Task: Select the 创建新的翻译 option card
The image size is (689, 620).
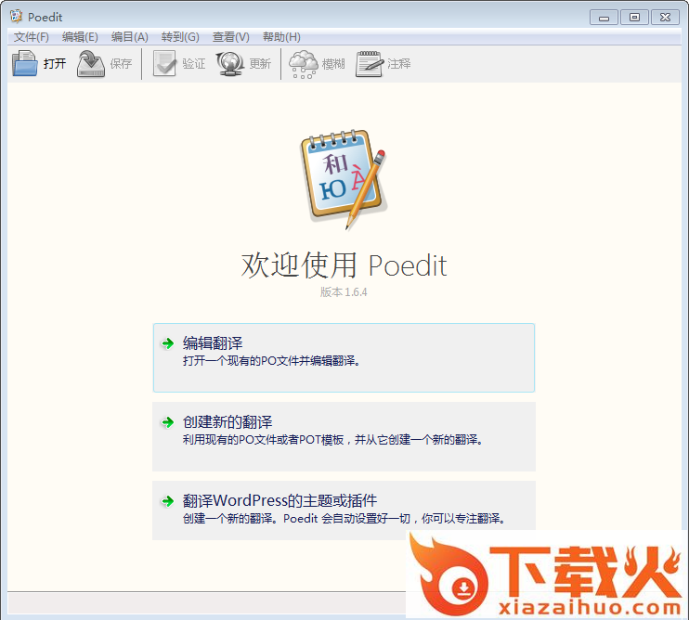Action: click(x=344, y=436)
